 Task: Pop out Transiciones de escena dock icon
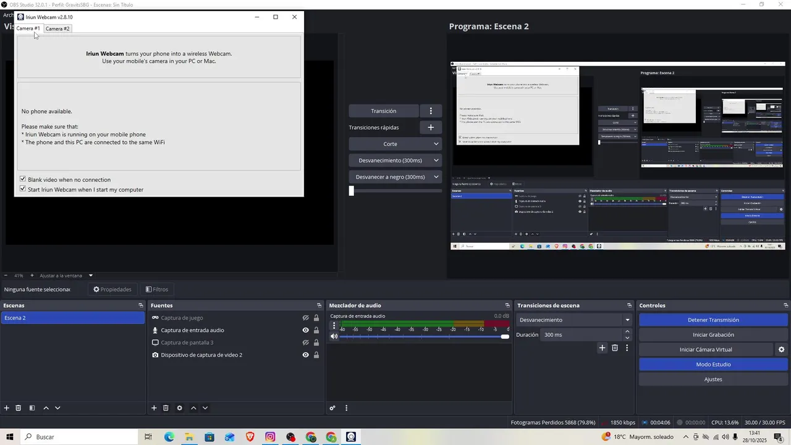point(629,305)
